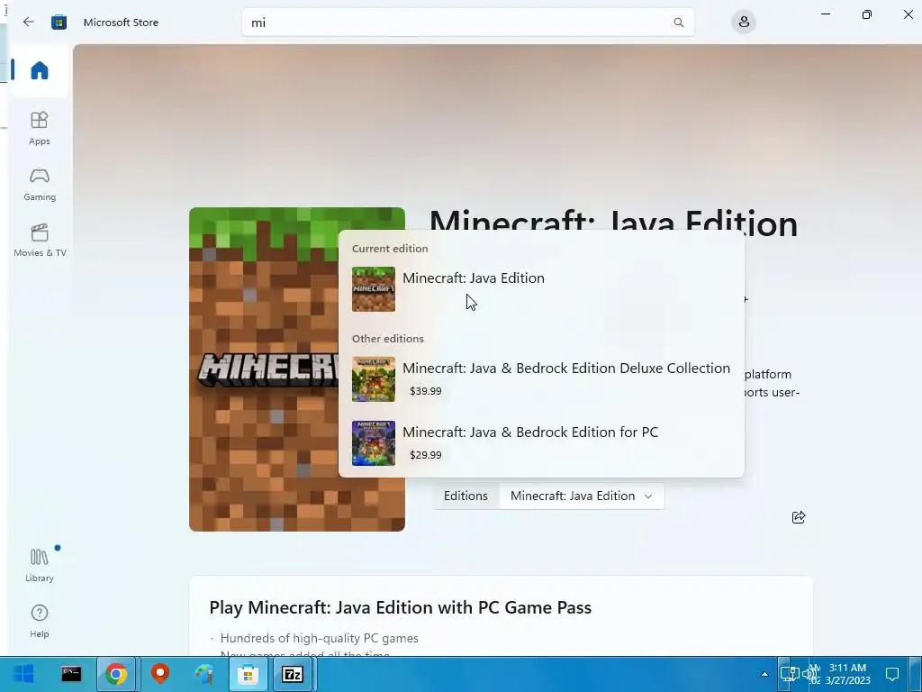Click the $39.99 price text

coord(425,391)
